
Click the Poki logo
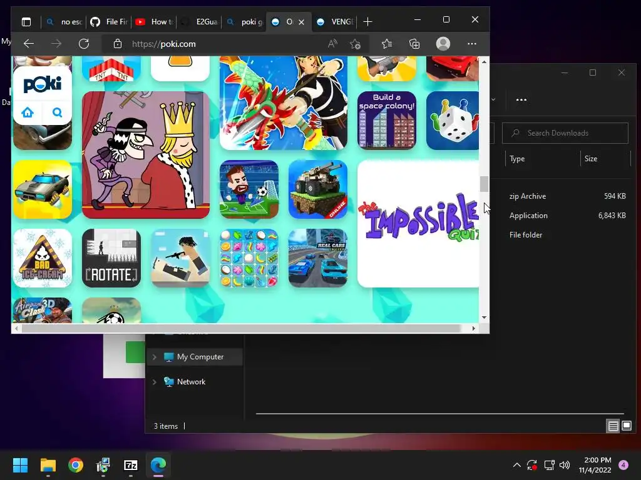[x=43, y=84]
